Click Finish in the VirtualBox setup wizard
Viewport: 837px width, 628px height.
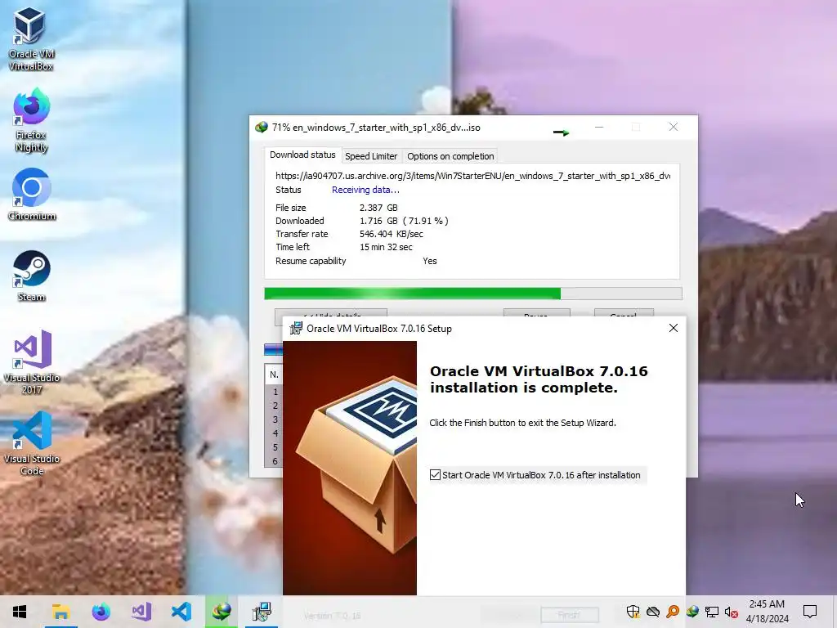tap(569, 615)
